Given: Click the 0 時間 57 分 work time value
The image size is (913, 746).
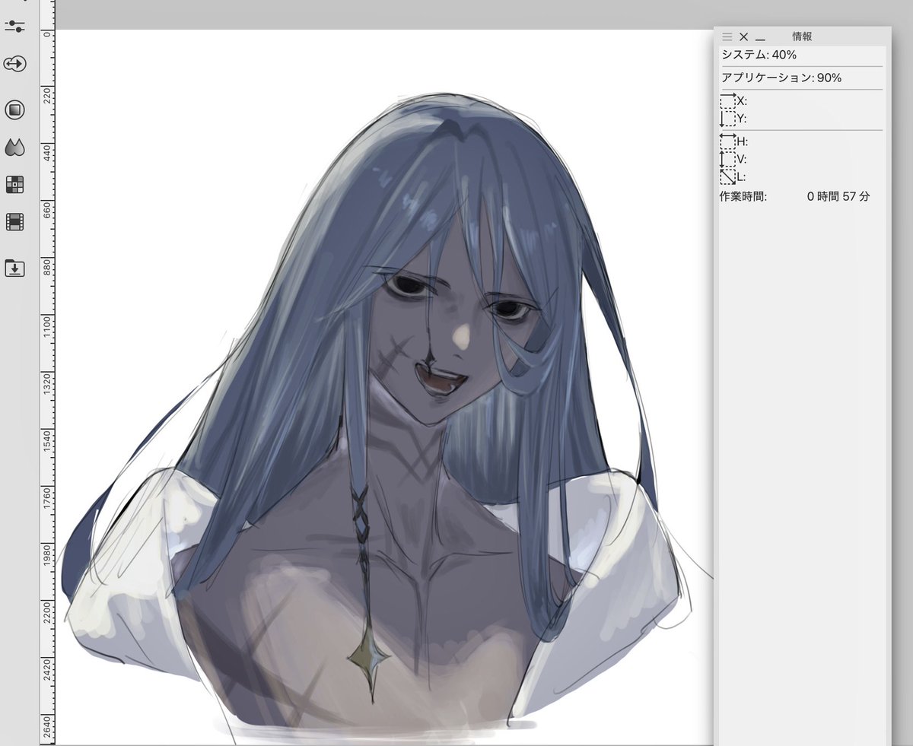Looking at the screenshot, I should [x=838, y=196].
